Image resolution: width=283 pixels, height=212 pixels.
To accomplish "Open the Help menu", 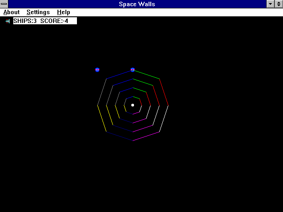I will [x=64, y=12].
